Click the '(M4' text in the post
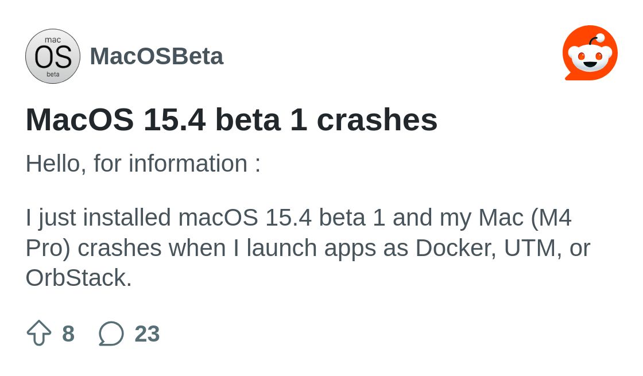 (x=551, y=218)
